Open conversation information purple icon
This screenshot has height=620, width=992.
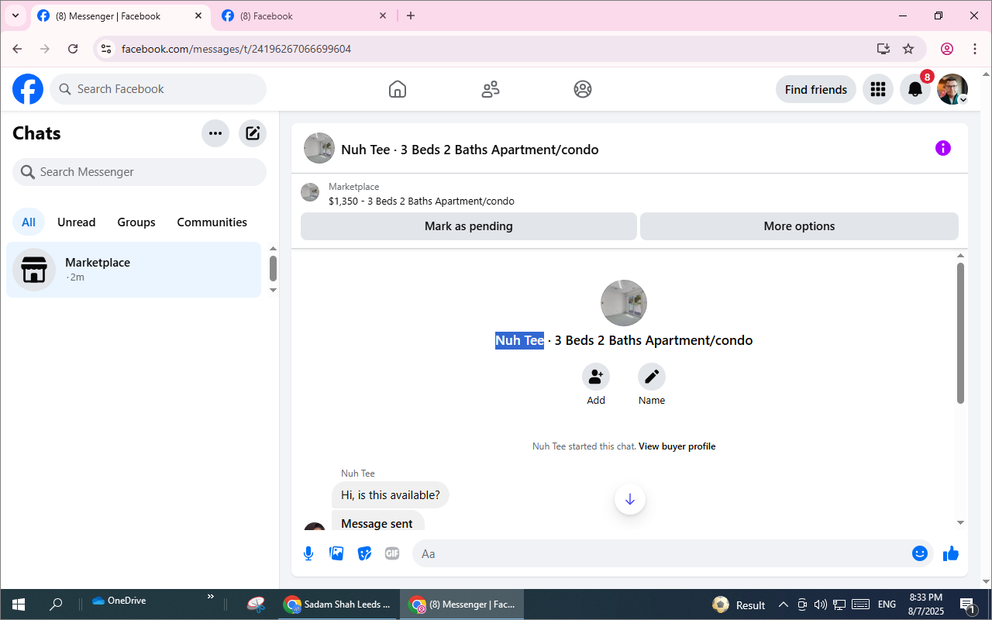pos(943,148)
